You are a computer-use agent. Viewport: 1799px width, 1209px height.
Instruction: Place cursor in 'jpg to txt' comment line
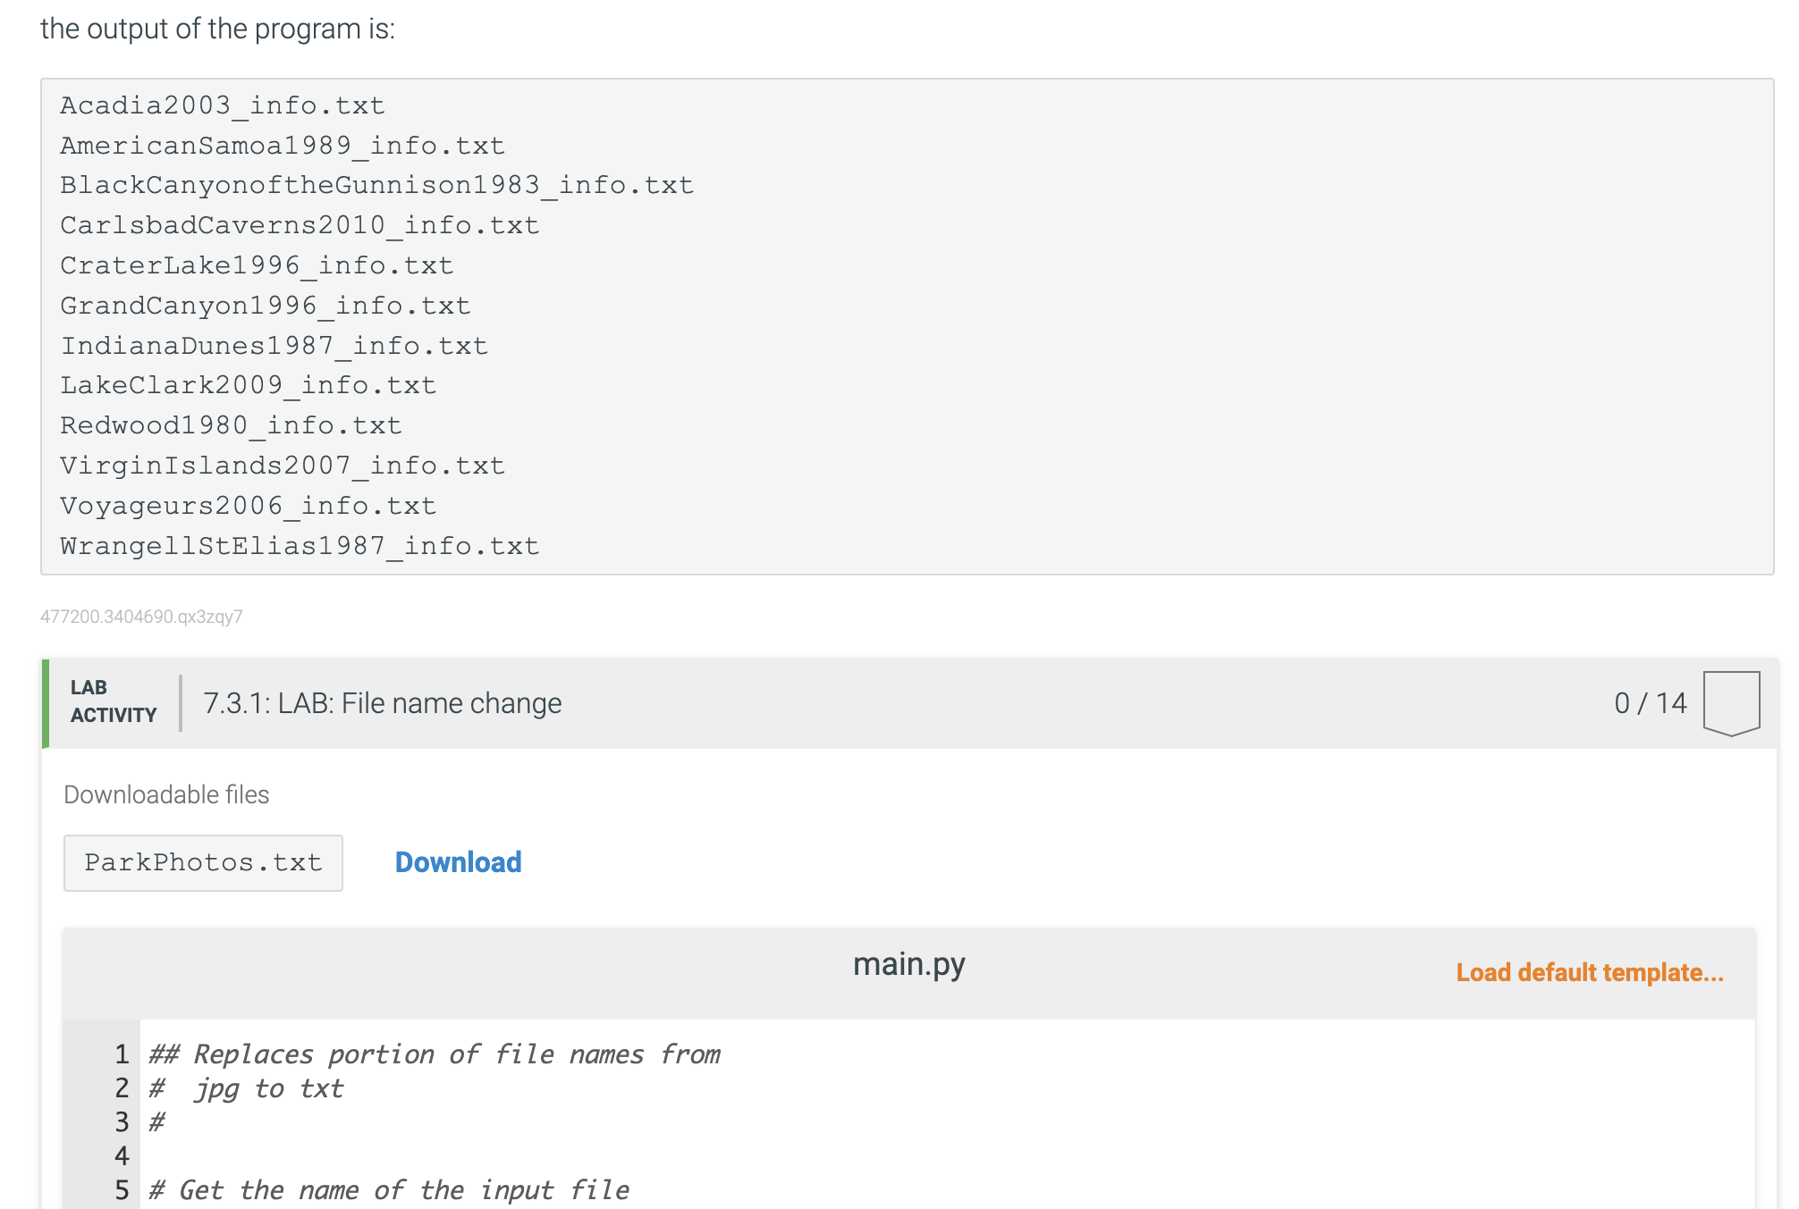pyautogui.click(x=268, y=1088)
